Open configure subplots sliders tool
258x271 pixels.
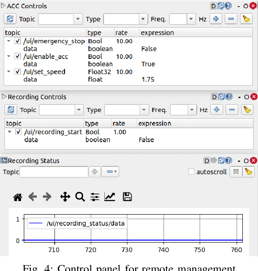pyautogui.click(x=95, y=197)
